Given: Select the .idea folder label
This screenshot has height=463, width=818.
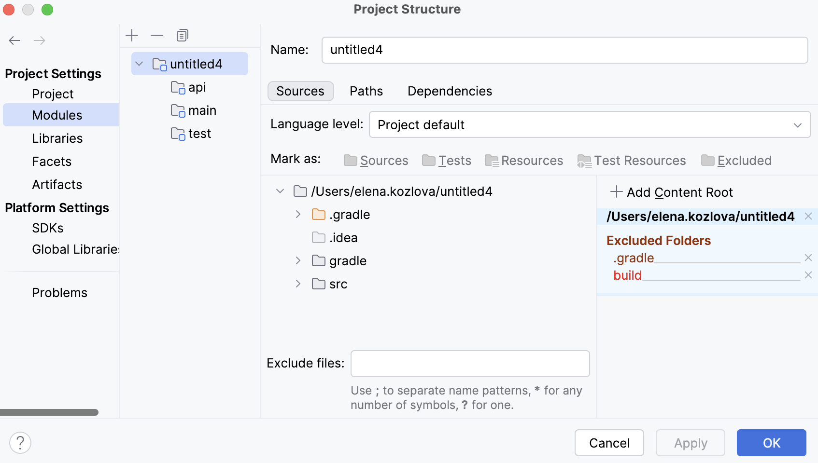Looking at the screenshot, I should click(343, 238).
